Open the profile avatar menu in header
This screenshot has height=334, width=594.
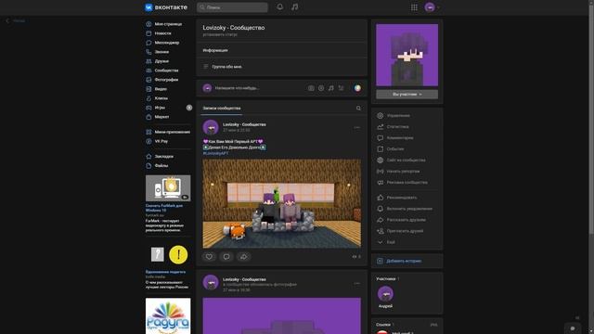pyautogui.click(x=432, y=7)
